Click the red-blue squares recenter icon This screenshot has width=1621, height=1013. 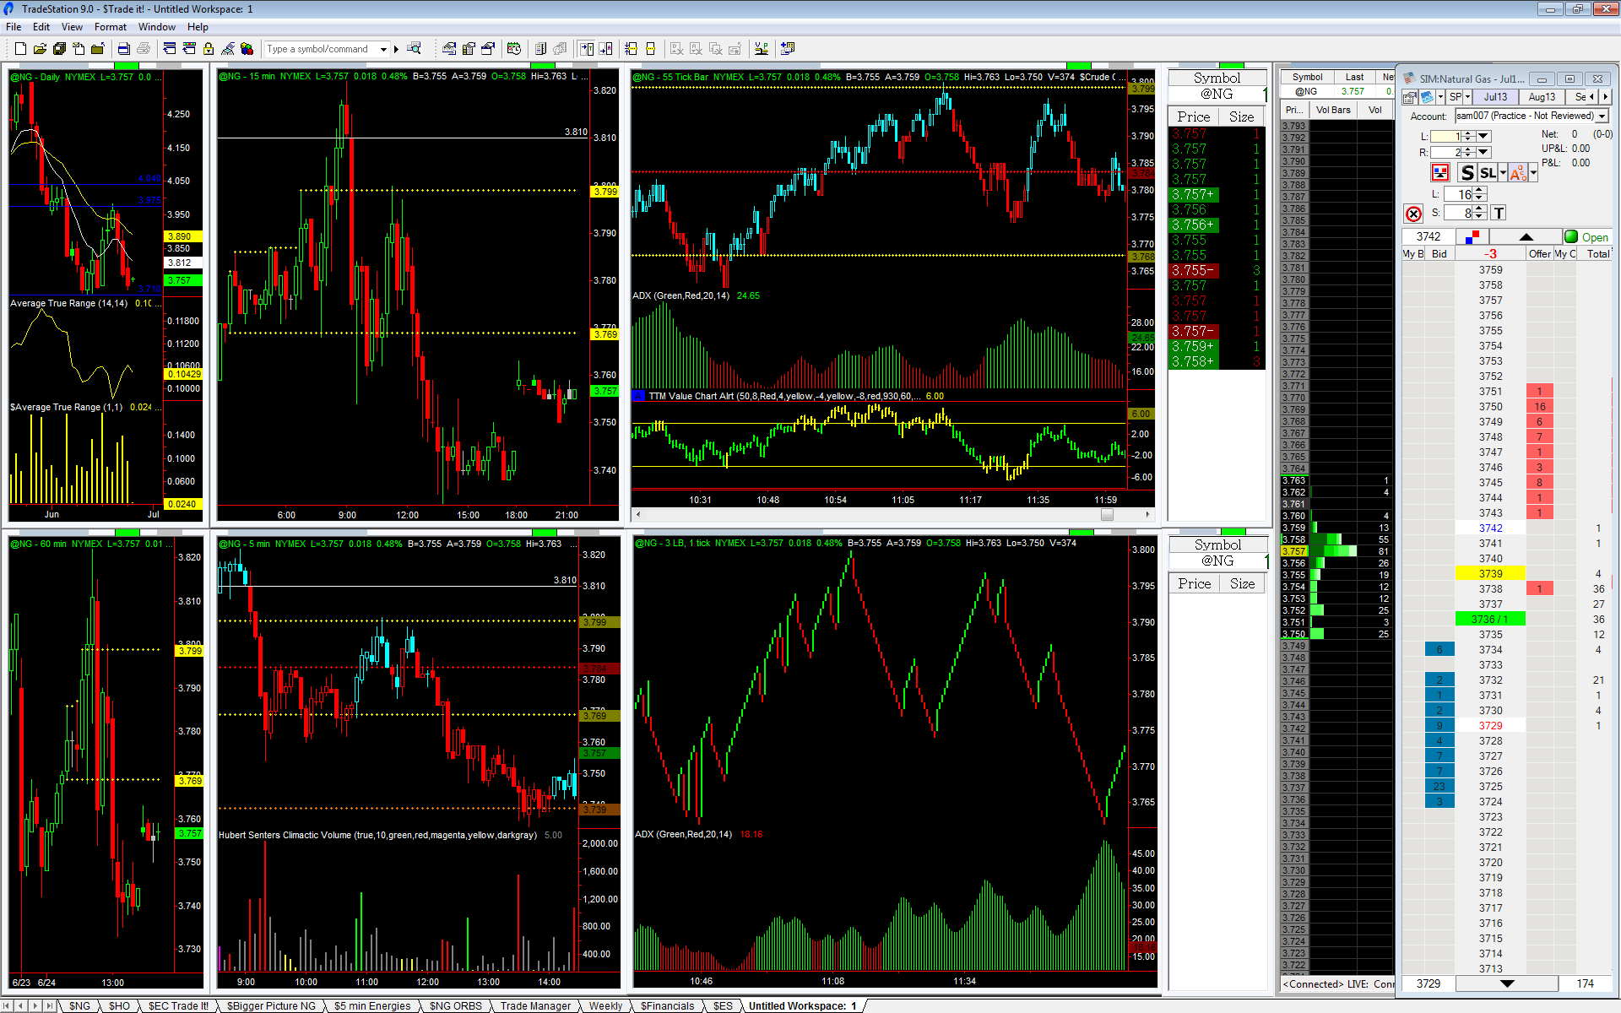click(1472, 236)
